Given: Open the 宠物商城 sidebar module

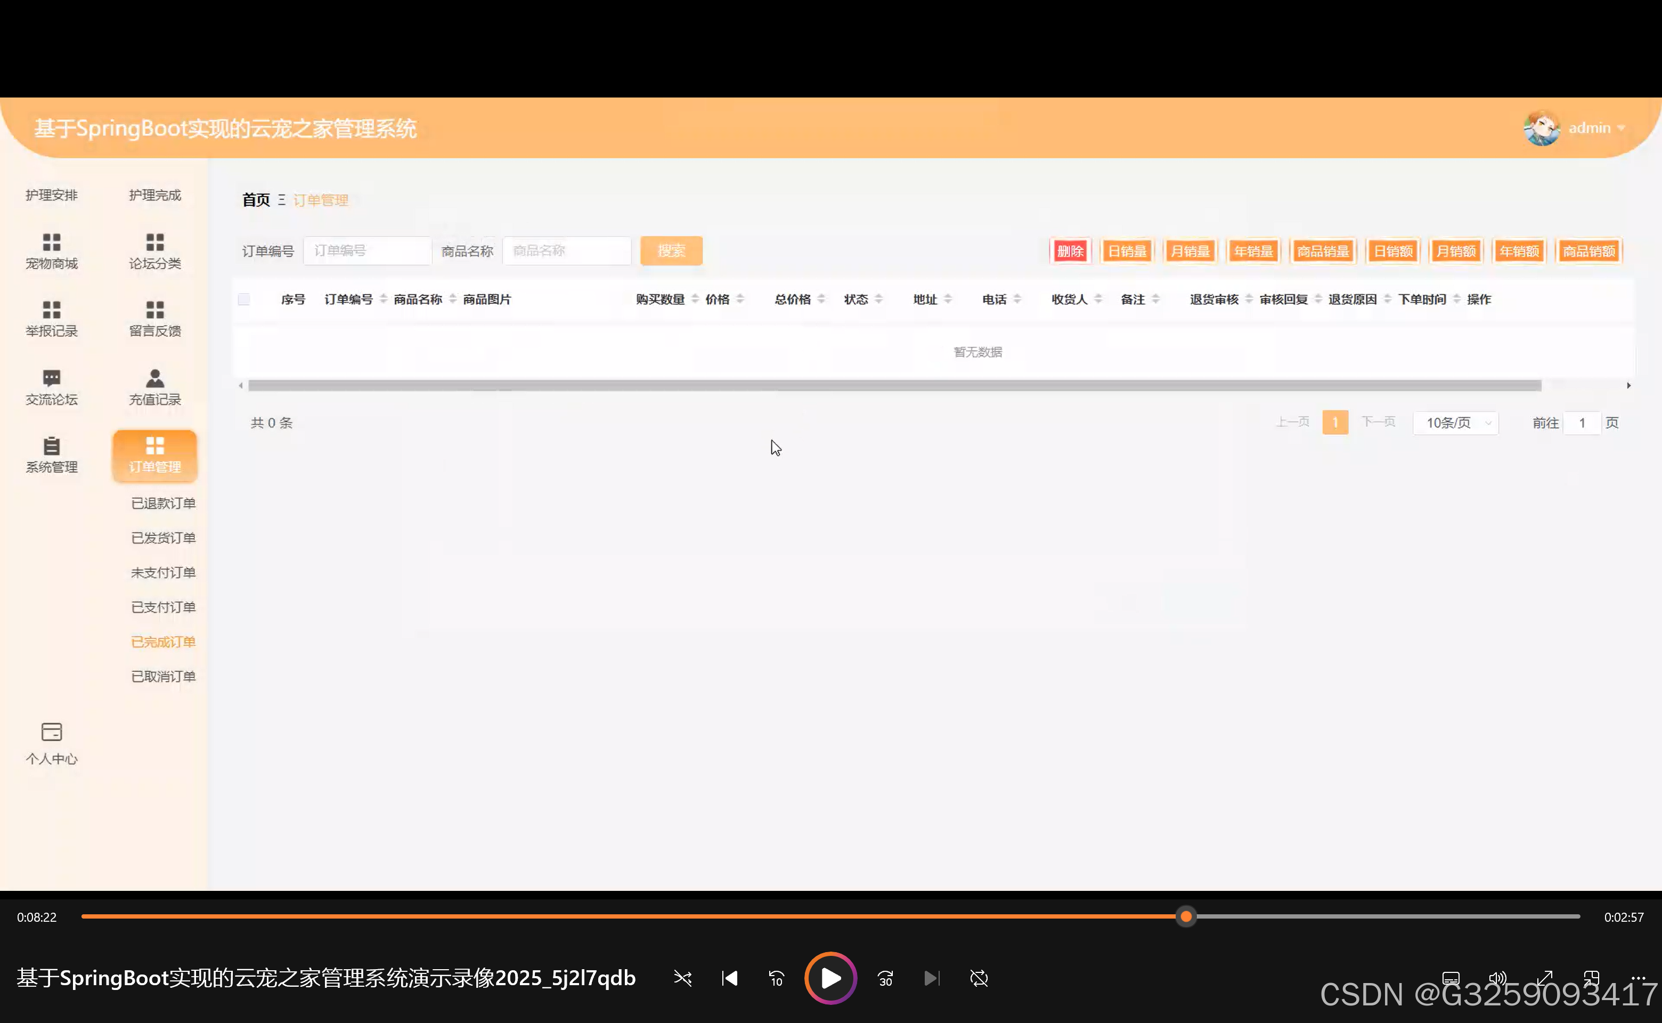Looking at the screenshot, I should [x=51, y=251].
